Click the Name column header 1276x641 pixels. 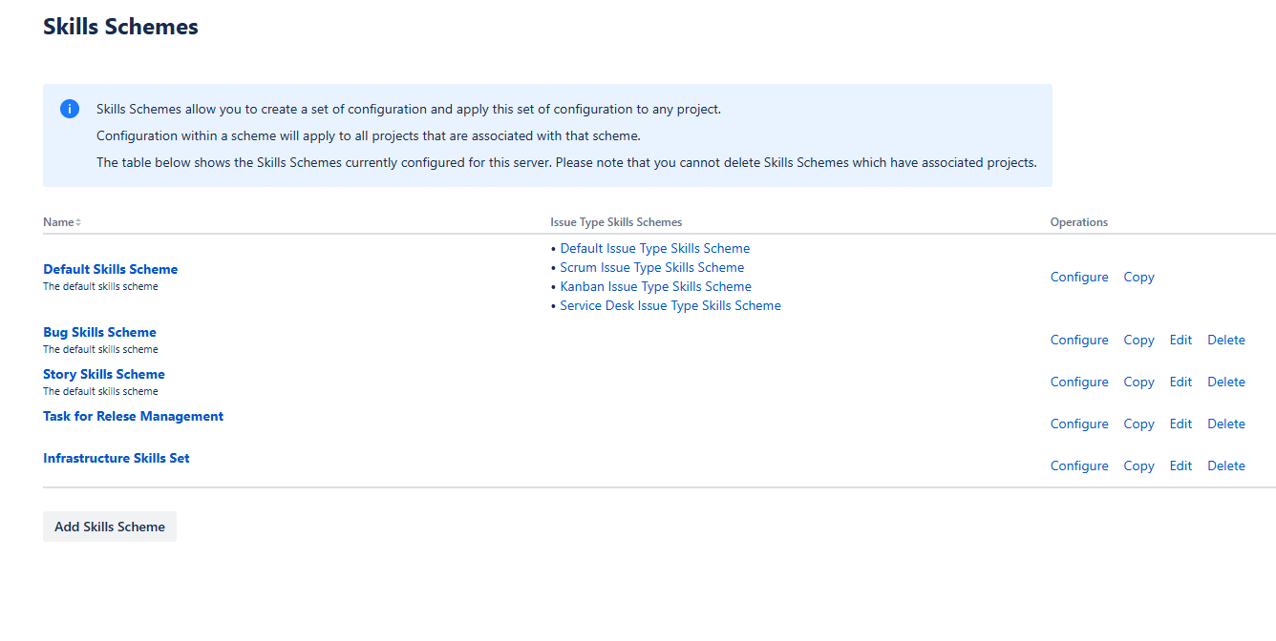coord(58,222)
